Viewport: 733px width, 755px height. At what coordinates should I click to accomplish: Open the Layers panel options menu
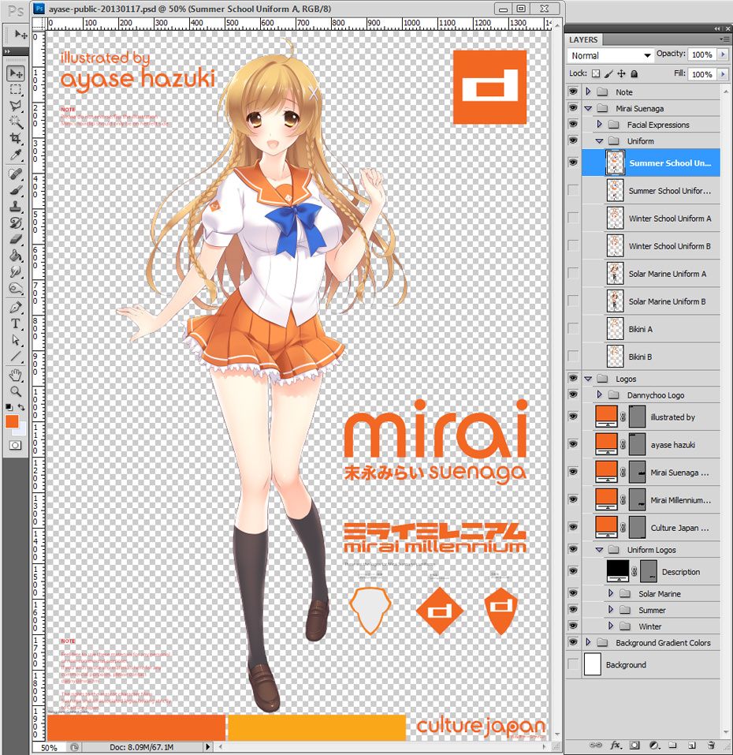click(724, 39)
